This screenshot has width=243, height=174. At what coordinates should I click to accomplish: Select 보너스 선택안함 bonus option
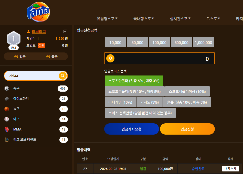[x=140, y=113]
